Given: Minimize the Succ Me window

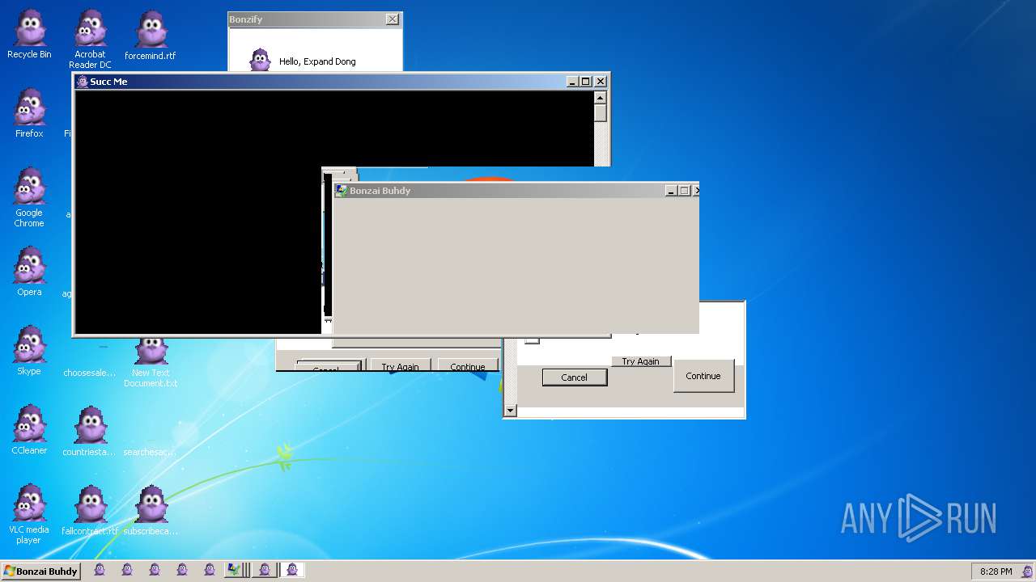Looking at the screenshot, I should click(x=572, y=82).
